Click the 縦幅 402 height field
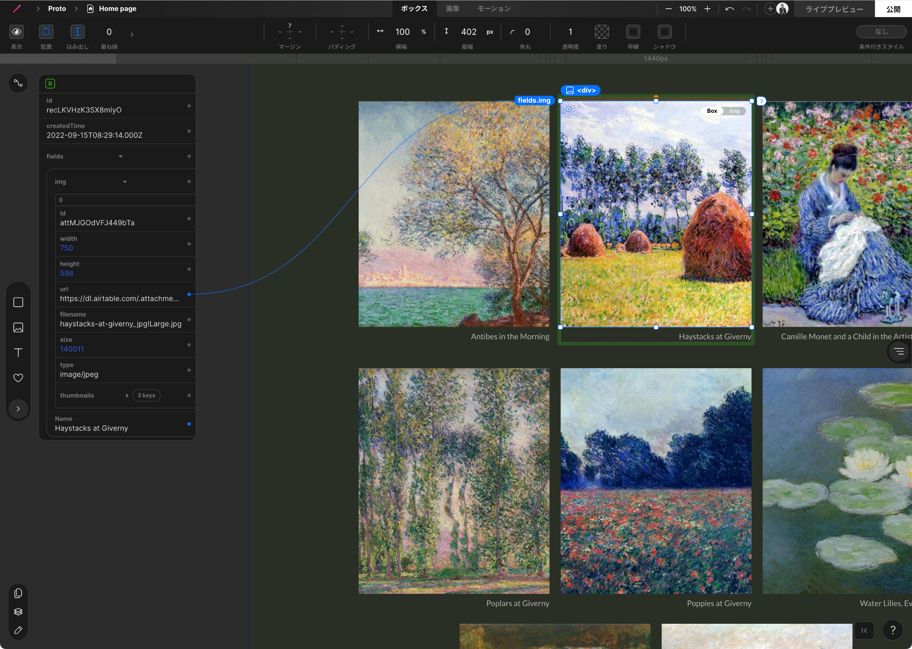This screenshot has width=912, height=649. (469, 32)
